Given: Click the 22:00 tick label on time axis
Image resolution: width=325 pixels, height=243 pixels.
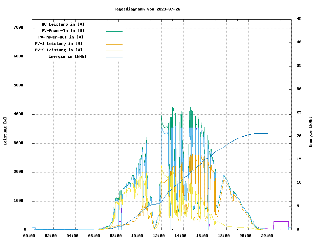Looking at the screenshot, I should click(267, 236).
